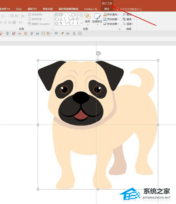This screenshot has width=176, height=204.
Task: Select the rectangle shape in first row
Action: [73, 15]
